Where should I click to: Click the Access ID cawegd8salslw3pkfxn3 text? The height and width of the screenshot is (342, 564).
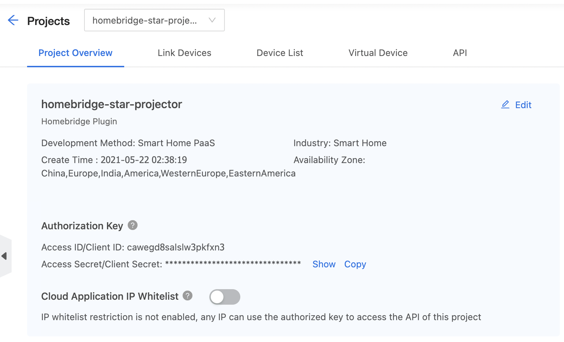[176, 247]
